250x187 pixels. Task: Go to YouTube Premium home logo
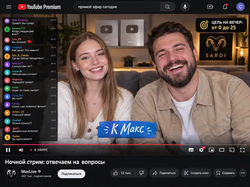click(39, 7)
